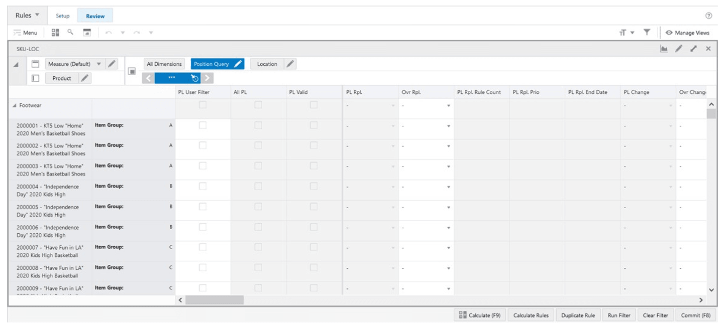Viewport: 721px width, 327px height.
Task: Switch to the Setup tab
Action: (x=62, y=16)
